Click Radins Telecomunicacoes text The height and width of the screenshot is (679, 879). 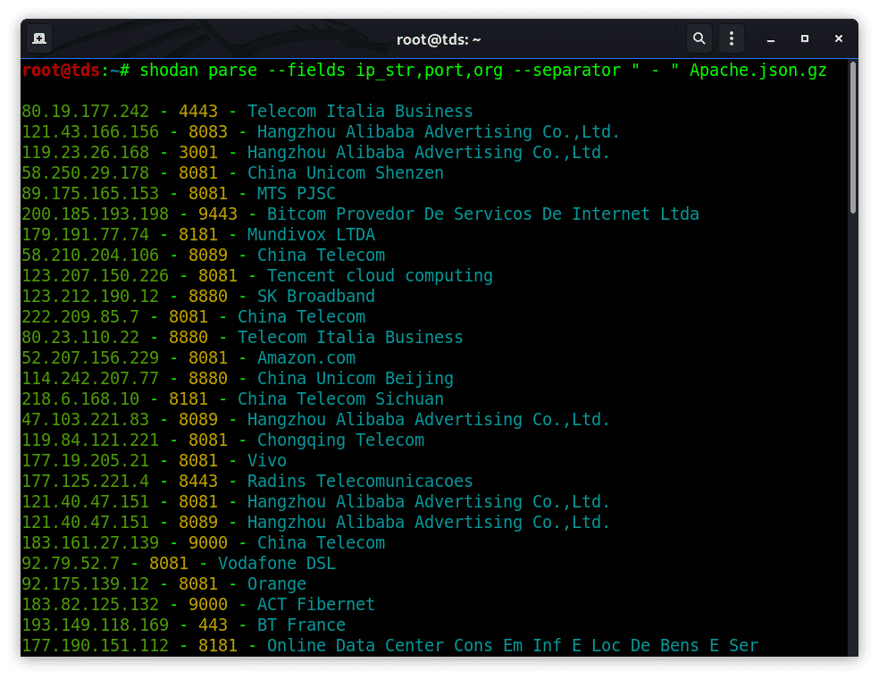(x=360, y=482)
